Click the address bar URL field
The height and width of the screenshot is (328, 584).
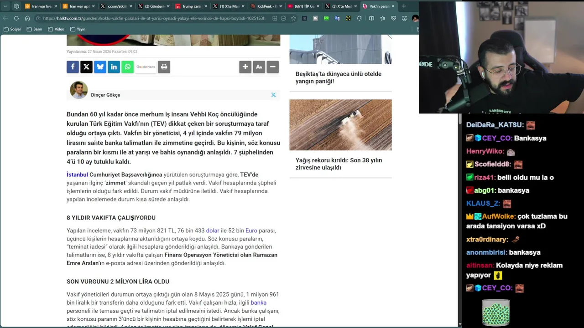click(154, 18)
